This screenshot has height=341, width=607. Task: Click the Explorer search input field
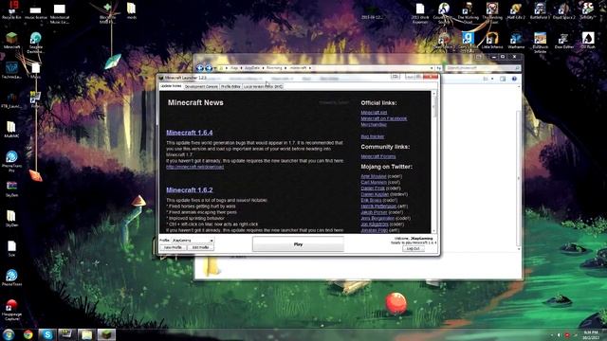click(482, 68)
